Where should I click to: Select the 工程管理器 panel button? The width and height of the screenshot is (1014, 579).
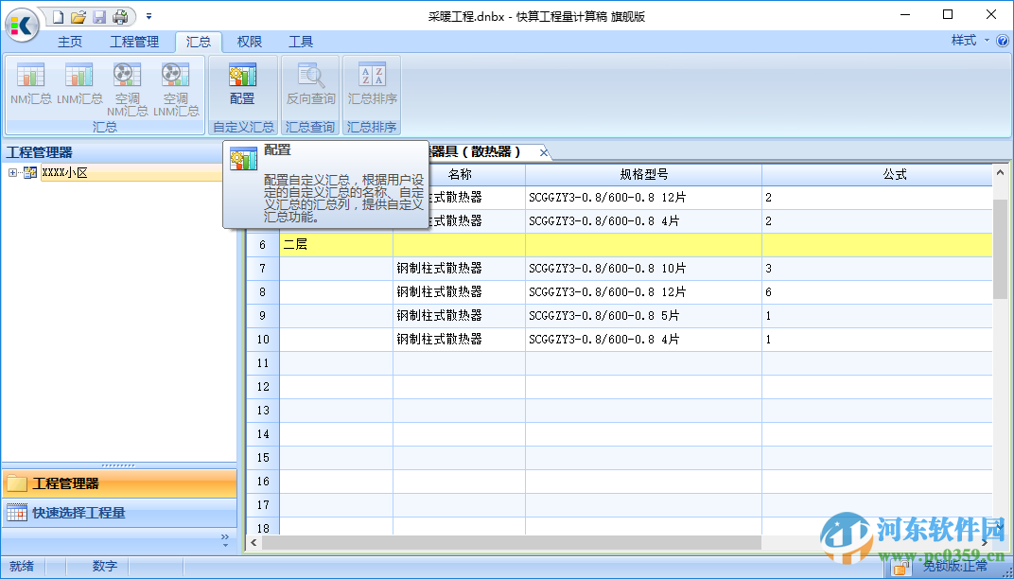(120, 482)
